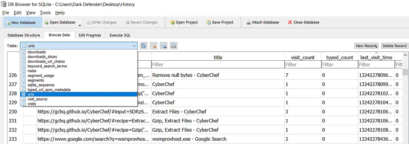Sort by last_visit_time column header
Image resolution: width=409 pixels, height=144 pixels.
(x=376, y=57)
